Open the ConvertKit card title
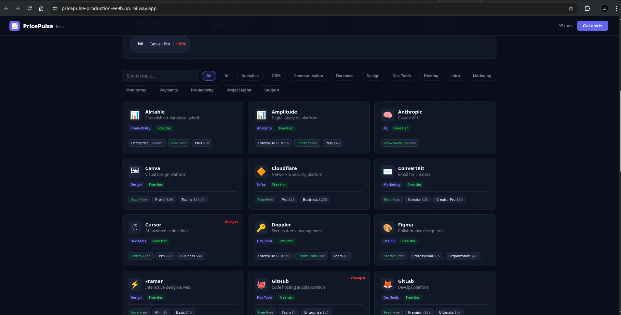This screenshot has height=315, width=621. click(x=411, y=168)
